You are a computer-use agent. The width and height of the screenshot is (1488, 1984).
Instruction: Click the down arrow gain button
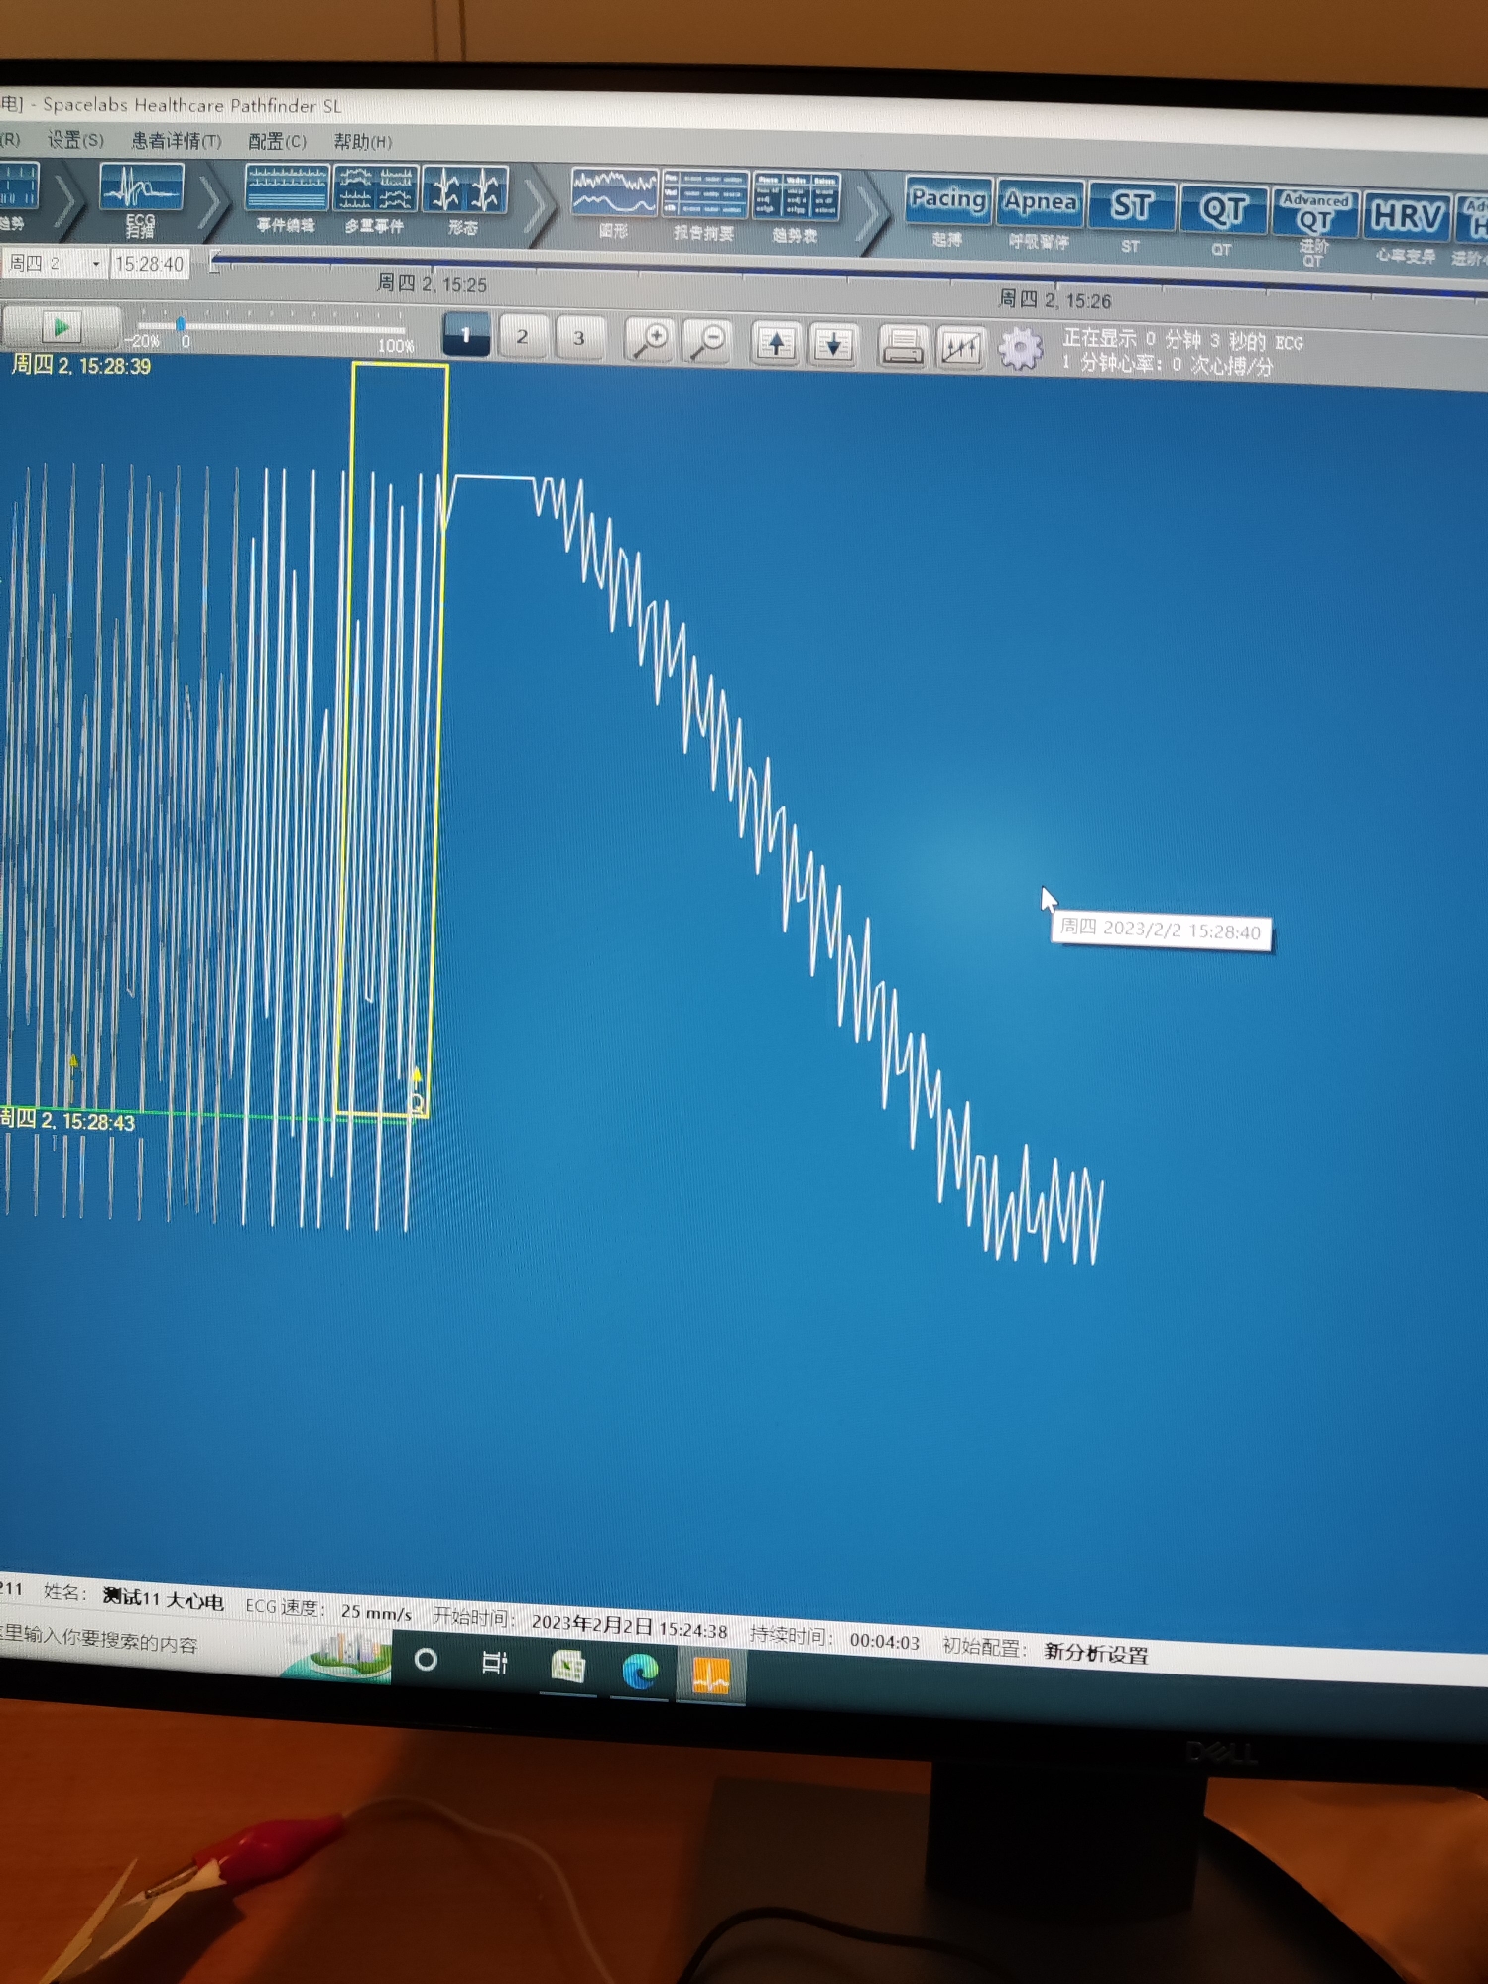(833, 345)
